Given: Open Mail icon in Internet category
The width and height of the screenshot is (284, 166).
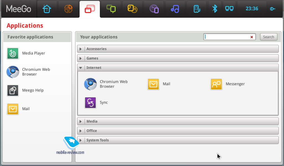Looking at the screenshot, I should click(x=153, y=84).
